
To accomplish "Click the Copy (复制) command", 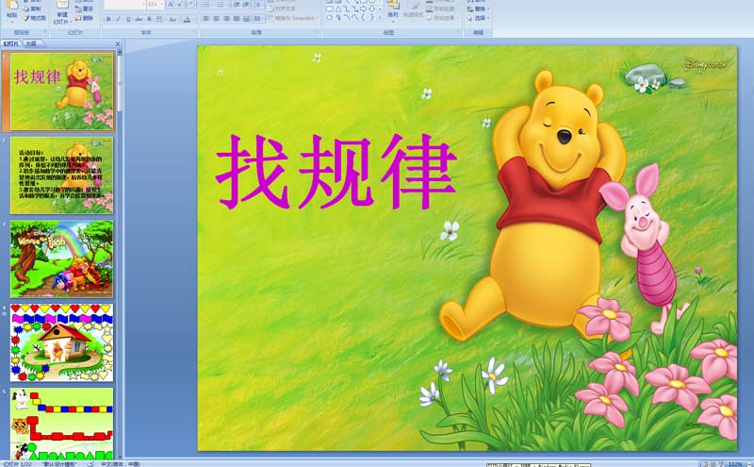I will 32,8.
